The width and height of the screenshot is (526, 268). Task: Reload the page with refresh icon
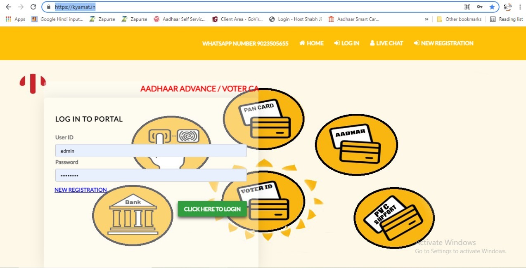pos(33,7)
